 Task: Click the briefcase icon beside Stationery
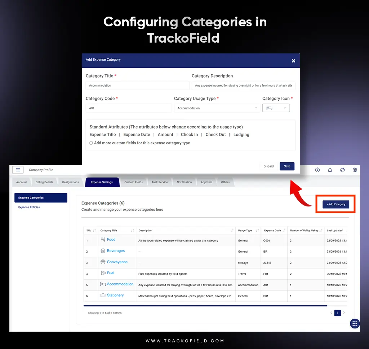point(103,295)
